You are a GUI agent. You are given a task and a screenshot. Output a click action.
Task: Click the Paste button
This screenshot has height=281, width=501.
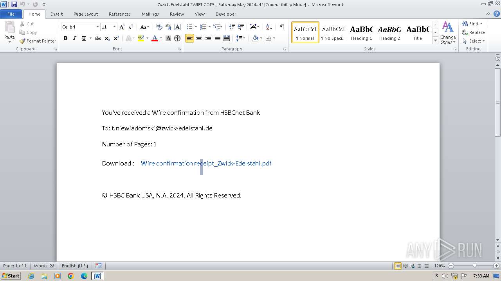pyautogui.click(x=9, y=32)
